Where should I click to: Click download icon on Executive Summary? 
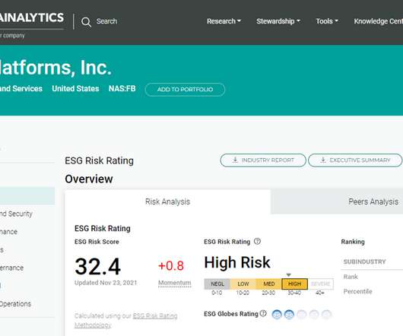323,160
